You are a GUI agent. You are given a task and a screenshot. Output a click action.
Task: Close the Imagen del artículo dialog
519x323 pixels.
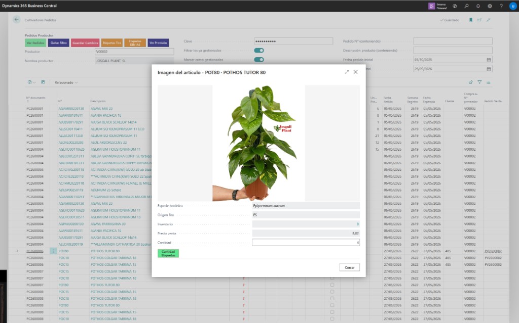(355, 72)
